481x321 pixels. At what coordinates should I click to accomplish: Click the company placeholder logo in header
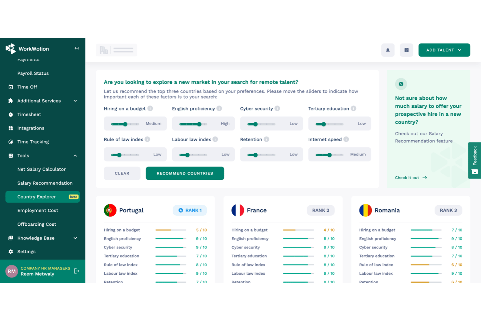(116, 50)
